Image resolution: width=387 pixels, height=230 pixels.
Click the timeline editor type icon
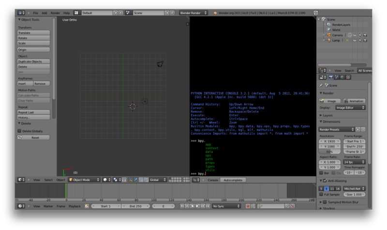[21, 206]
